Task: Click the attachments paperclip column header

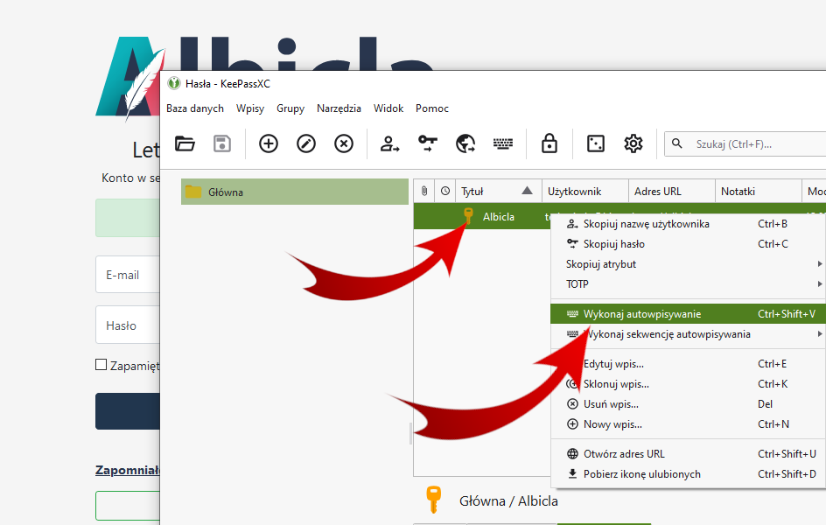Action: pyautogui.click(x=424, y=191)
